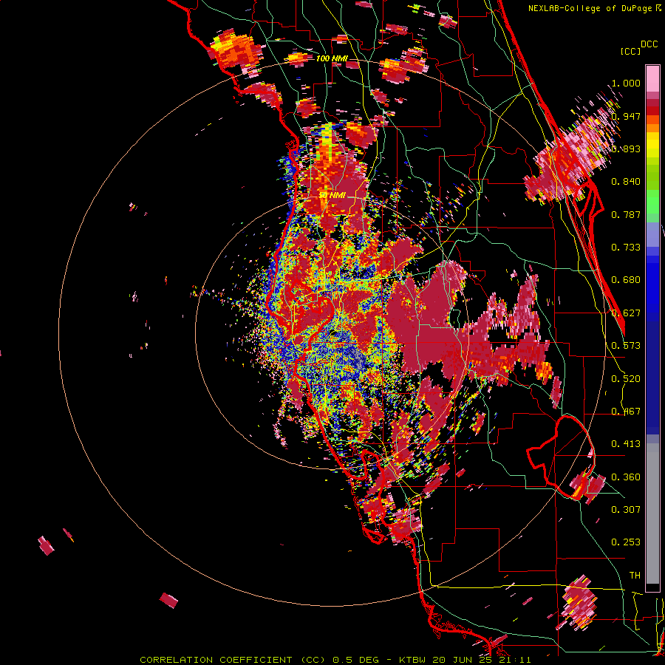This screenshot has width=665, height=665.
Task: Click the "KTBW" radar site identifier
Action: pyautogui.click(x=412, y=660)
